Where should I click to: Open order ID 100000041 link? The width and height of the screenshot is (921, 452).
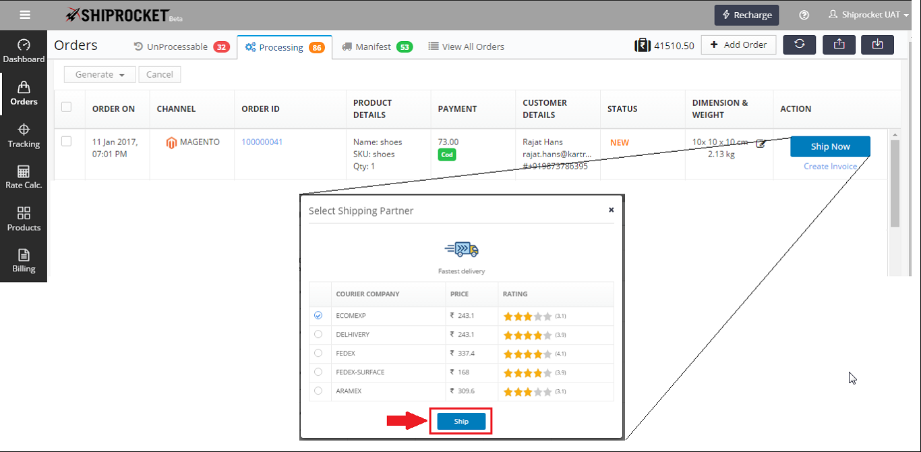(262, 142)
